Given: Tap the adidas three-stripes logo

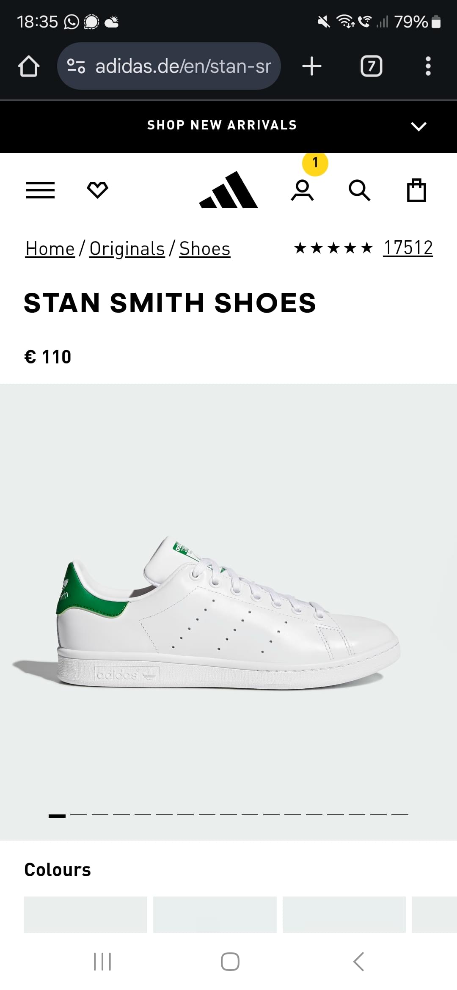Looking at the screenshot, I should tap(228, 190).
